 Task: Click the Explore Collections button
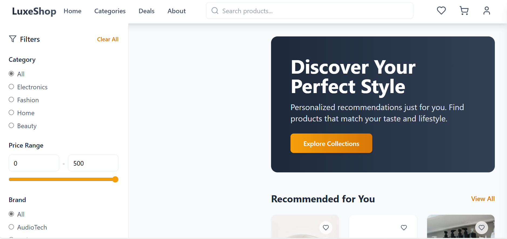point(331,143)
